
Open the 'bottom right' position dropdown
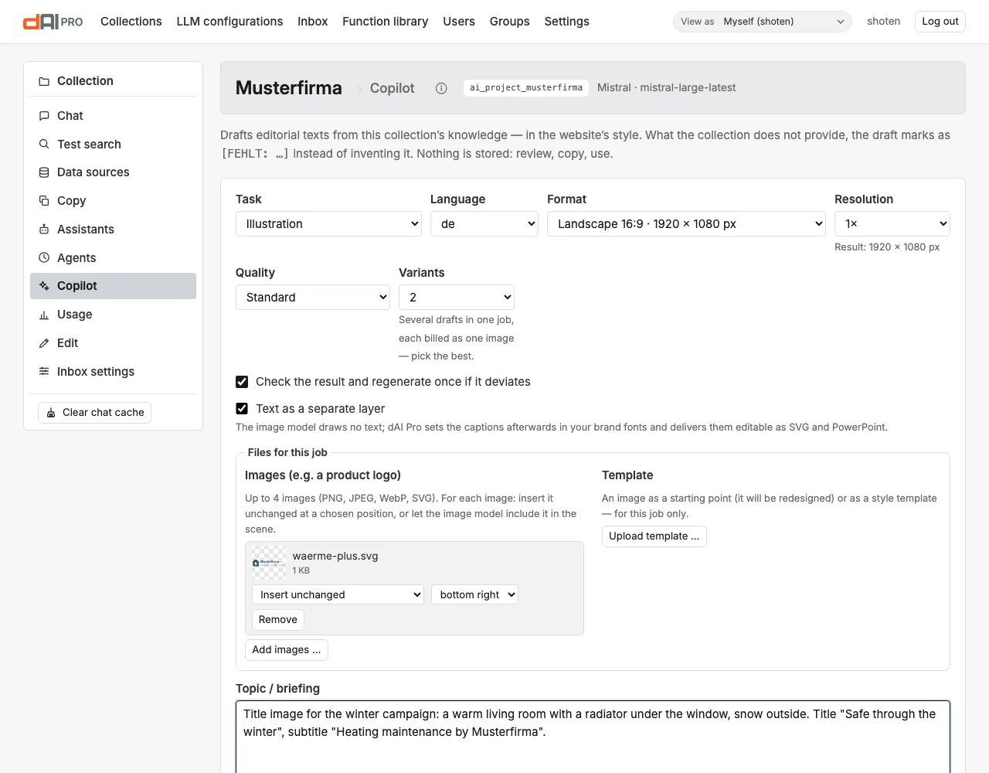[x=474, y=594]
